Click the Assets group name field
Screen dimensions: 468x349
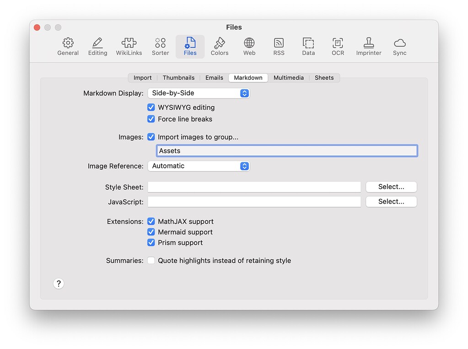pos(286,150)
